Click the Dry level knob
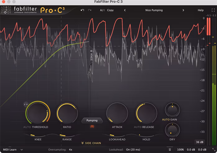Viewport: 217px width, 153px height. pos(172,130)
